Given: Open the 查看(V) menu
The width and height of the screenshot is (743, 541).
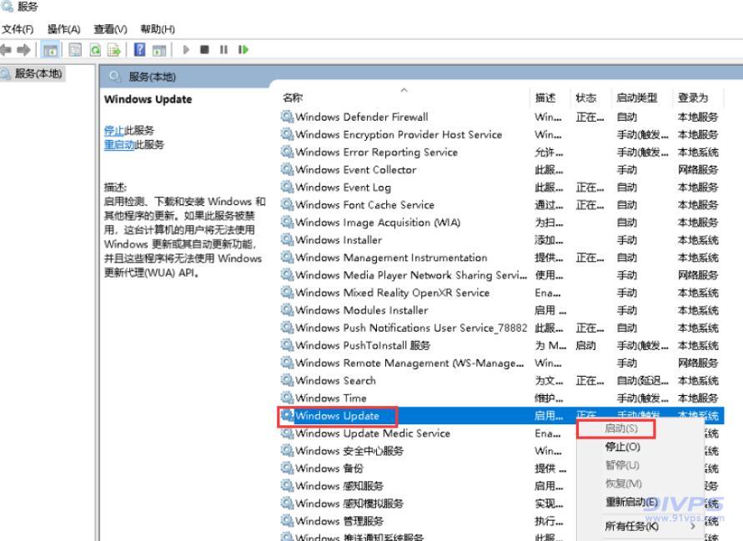Looking at the screenshot, I should (110, 29).
